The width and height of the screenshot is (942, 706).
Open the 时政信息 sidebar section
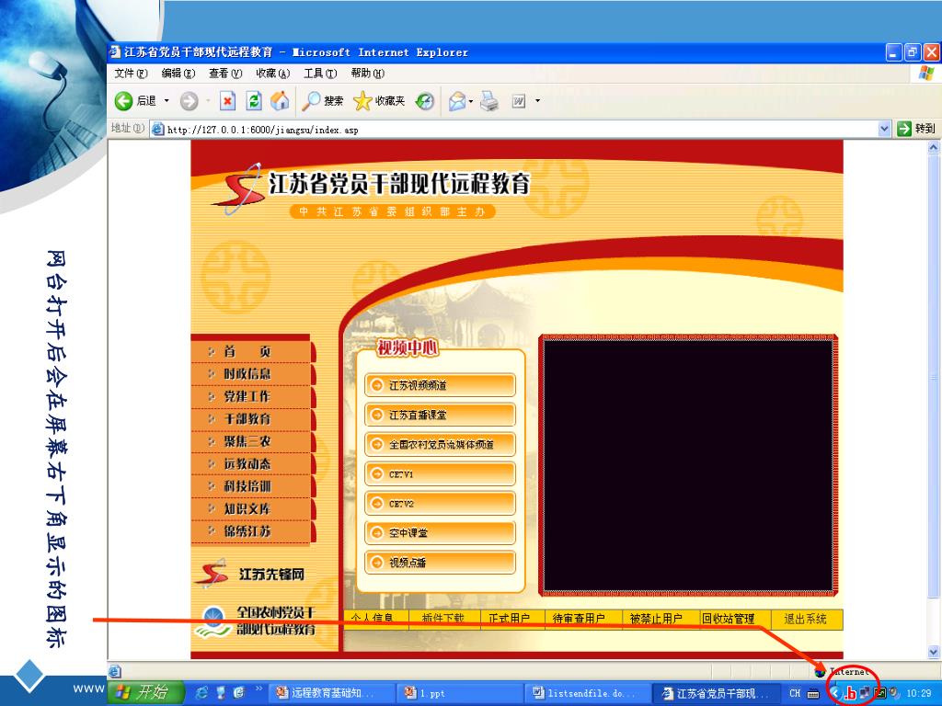(x=251, y=373)
